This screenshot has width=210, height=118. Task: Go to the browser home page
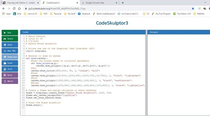(19, 9)
